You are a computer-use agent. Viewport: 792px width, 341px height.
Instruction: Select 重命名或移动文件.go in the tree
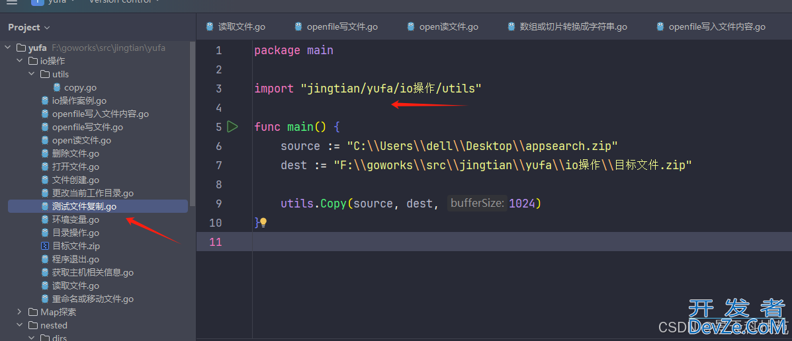point(93,299)
